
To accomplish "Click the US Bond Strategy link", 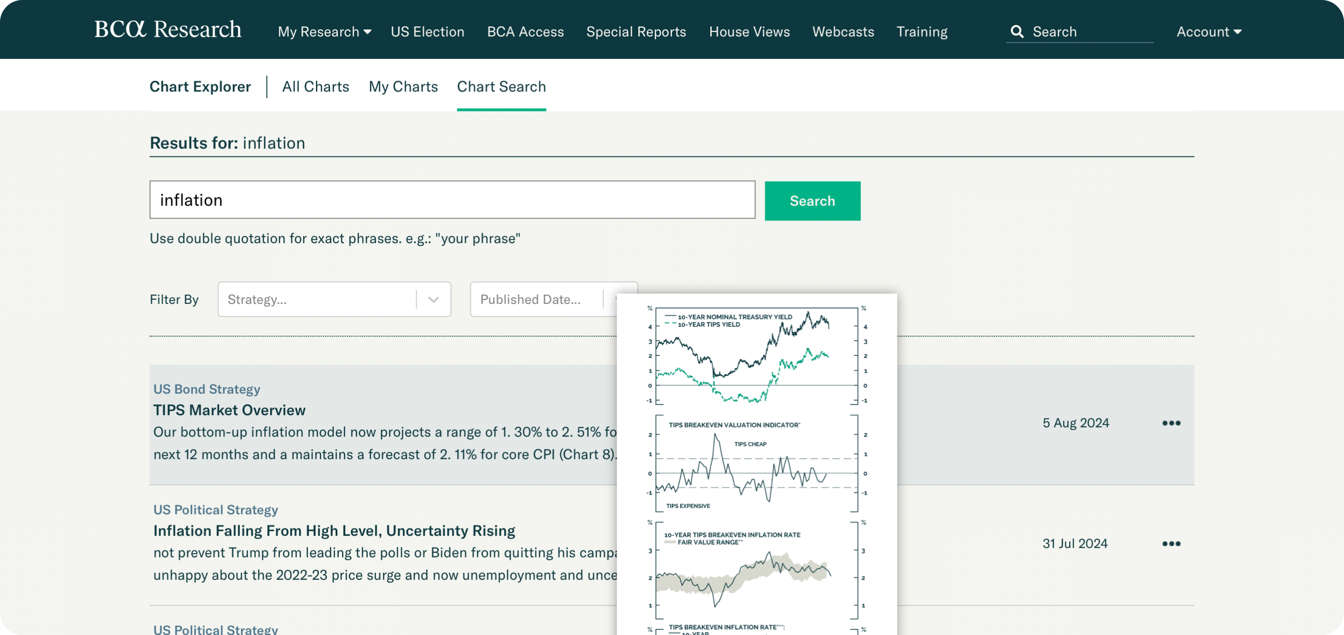I will 207,389.
